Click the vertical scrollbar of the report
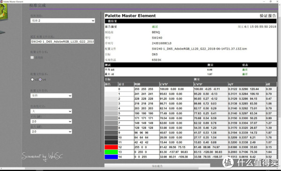The height and width of the screenshot is (171, 281). (x=280, y=86)
